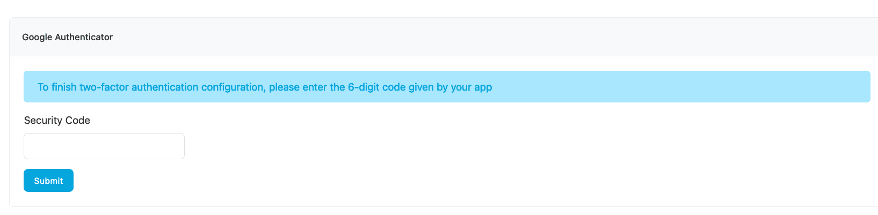The height and width of the screenshot is (215, 878).
Task: Click 'please enter the' in the alert text
Action: point(307,87)
